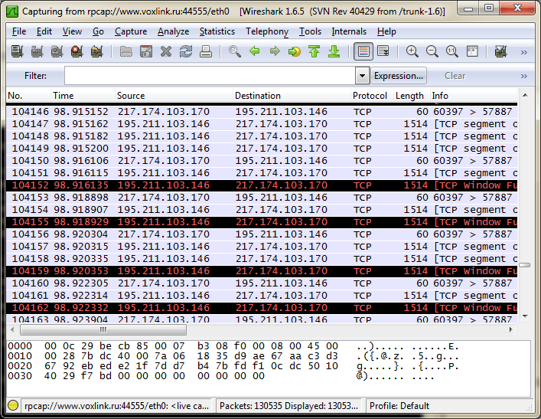Select packet row 104146
Viewport: 541px width, 419px height.
click(x=262, y=112)
